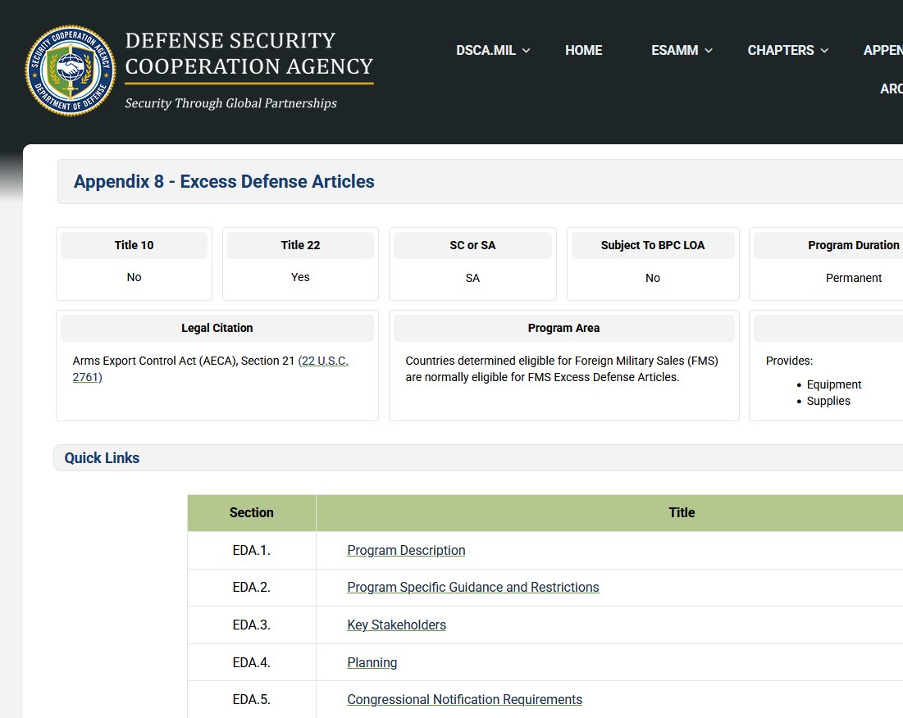Click the Title column header in table
Screen dimensions: 903x718
coord(682,512)
